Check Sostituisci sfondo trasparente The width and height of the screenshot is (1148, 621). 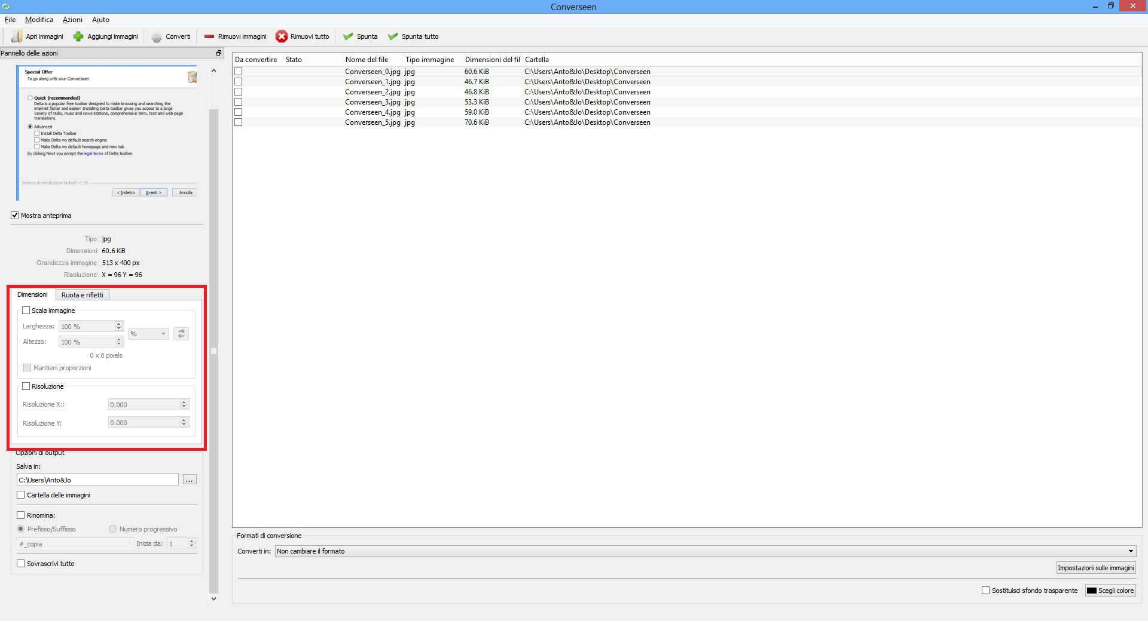(985, 591)
